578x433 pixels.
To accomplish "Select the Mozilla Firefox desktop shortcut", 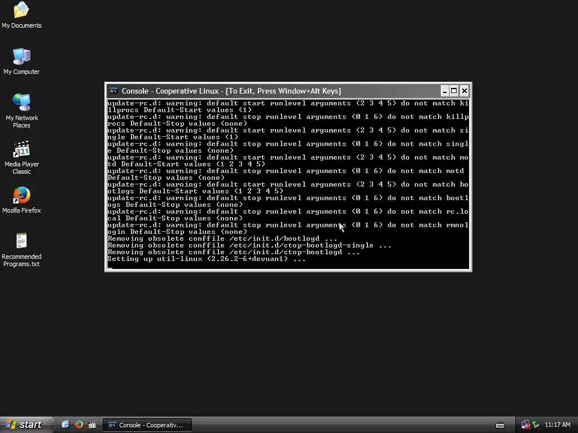I will [21, 200].
